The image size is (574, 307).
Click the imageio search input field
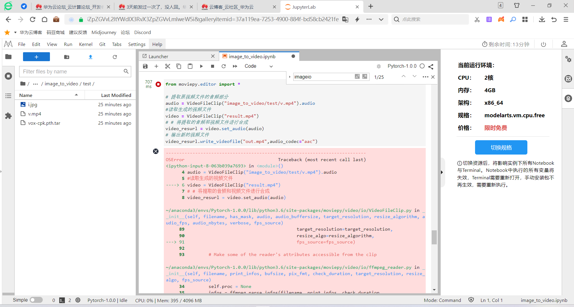coord(324,77)
